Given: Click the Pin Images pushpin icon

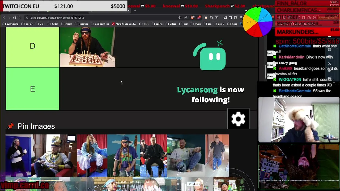Looking at the screenshot, I should [x=10, y=126].
